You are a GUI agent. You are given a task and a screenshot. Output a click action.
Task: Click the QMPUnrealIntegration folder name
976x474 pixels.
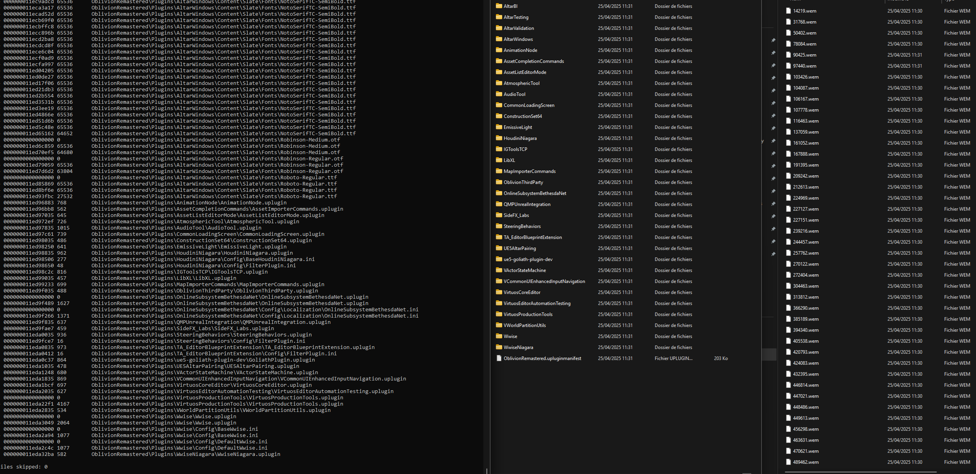527,204
